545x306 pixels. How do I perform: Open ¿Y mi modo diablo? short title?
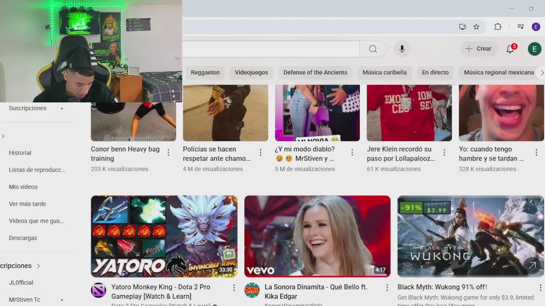[x=305, y=154]
